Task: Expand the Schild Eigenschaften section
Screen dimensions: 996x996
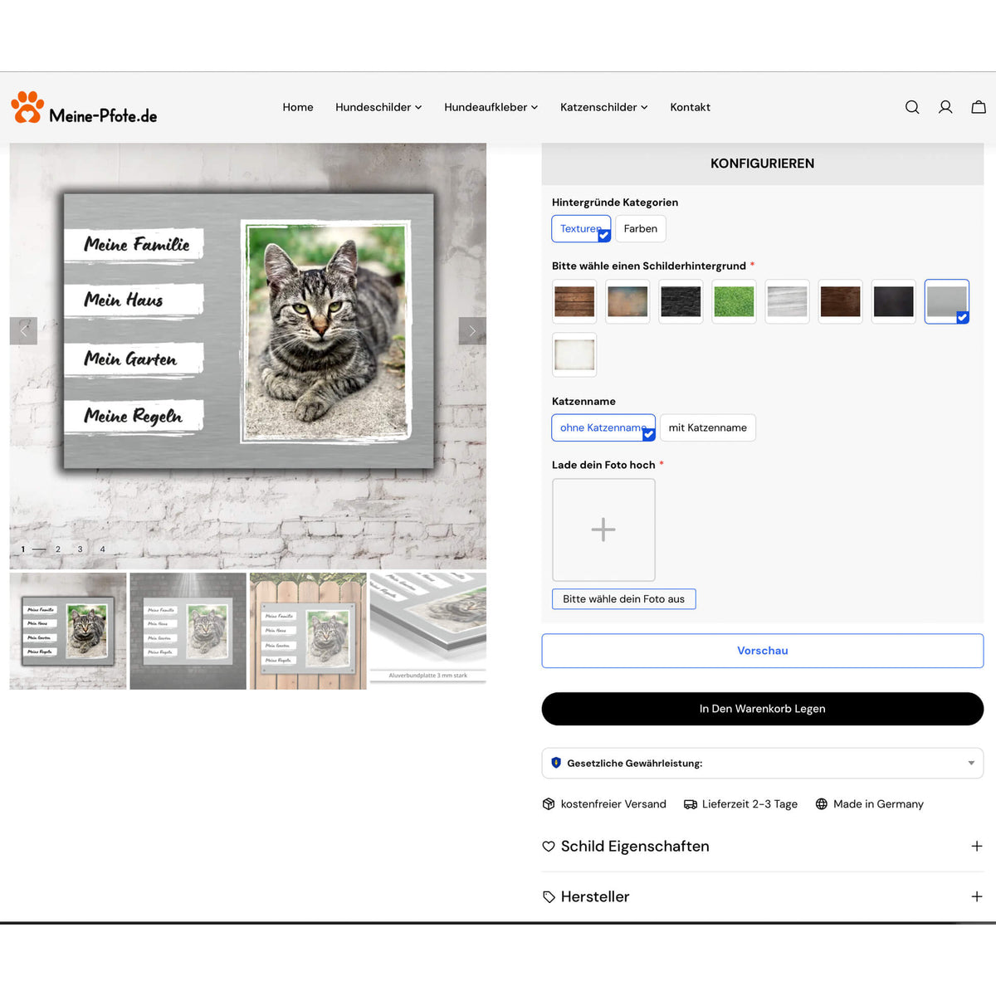Action: click(763, 847)
